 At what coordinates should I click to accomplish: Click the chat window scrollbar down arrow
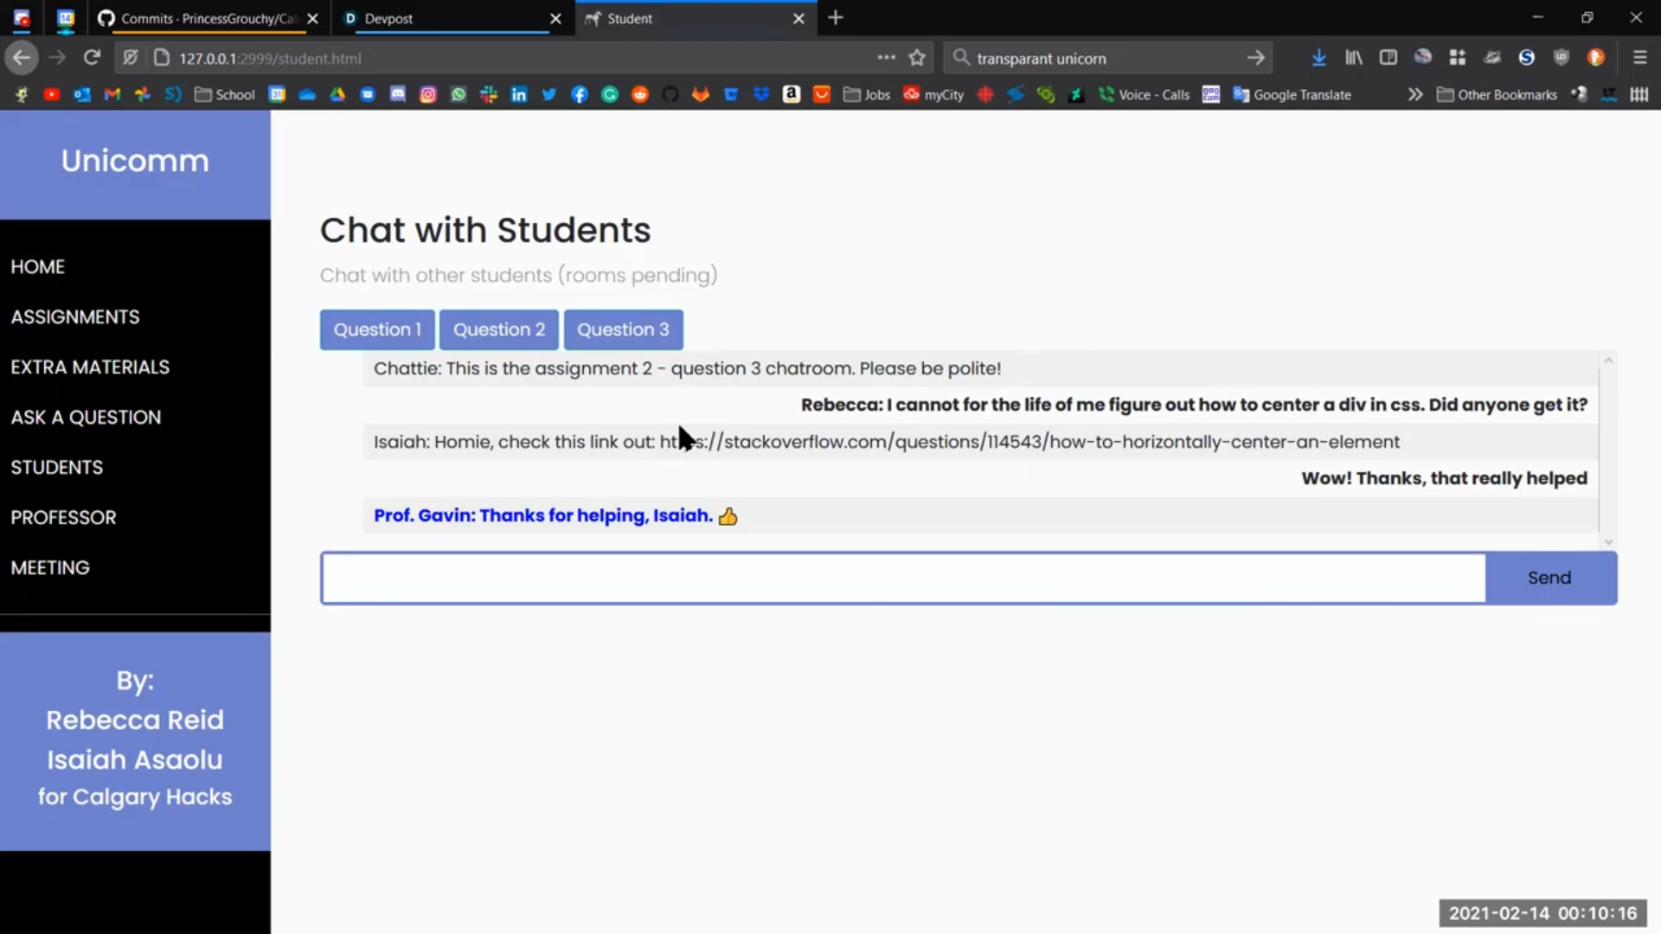(x=1608, y=542)
